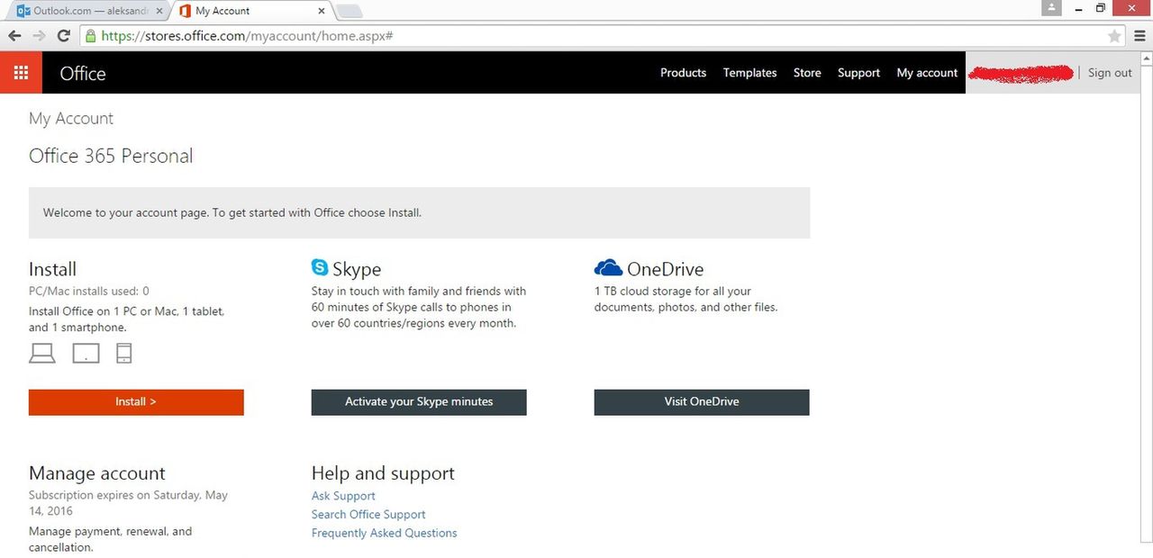Close the Outlook.com tab

tap(159, 11)
